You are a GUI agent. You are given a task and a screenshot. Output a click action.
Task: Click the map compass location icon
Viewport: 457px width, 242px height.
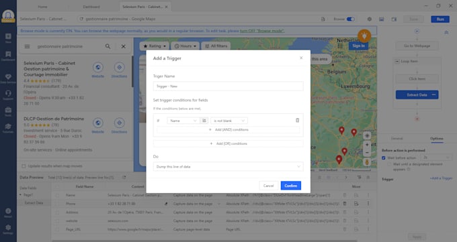click(x=367, y=135)
